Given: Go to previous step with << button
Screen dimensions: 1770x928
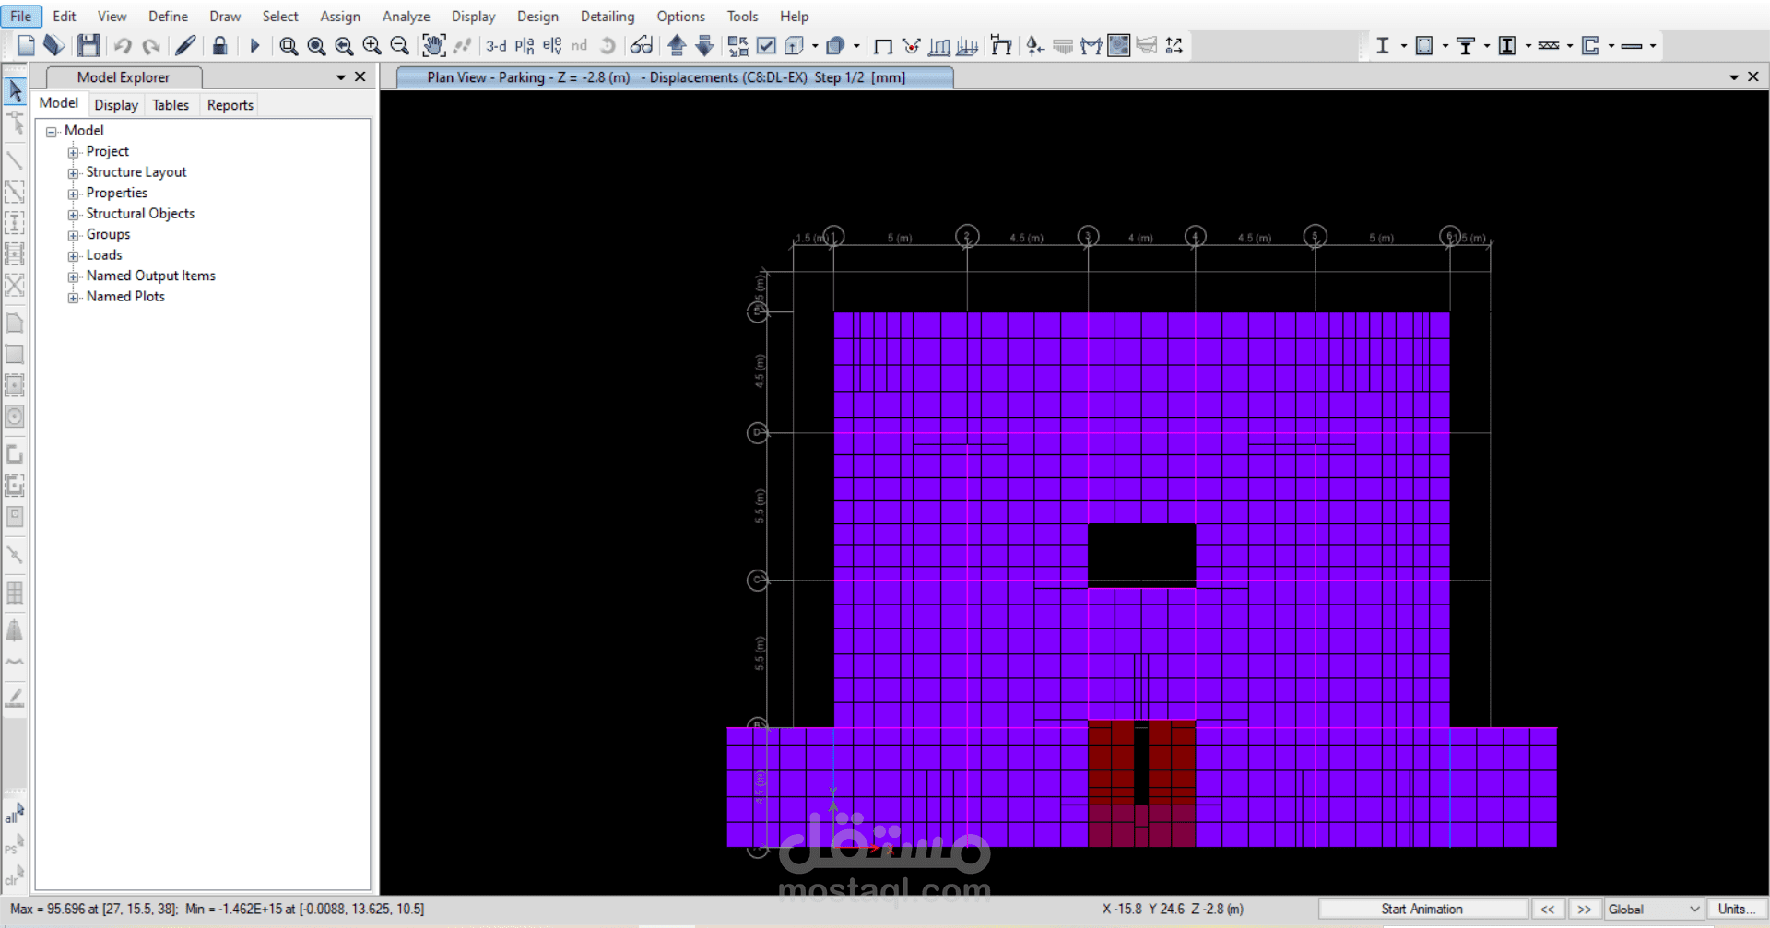Looking at the screenshot, I should point(1548,909).
